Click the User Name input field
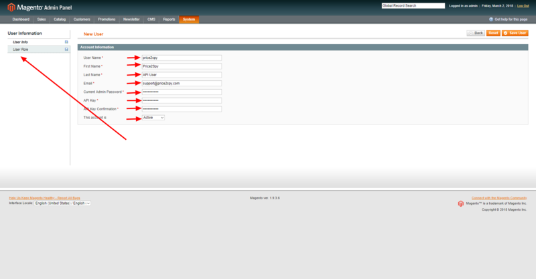The width and height of the screenshot is (536, 279). [182, 58]
